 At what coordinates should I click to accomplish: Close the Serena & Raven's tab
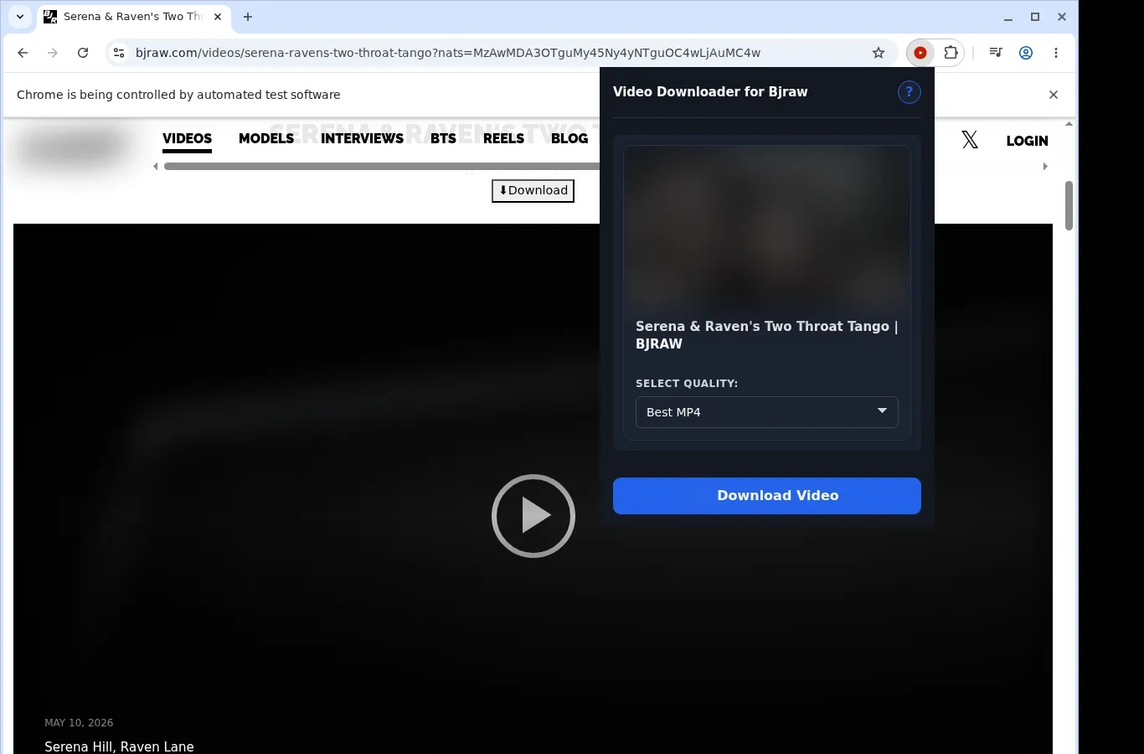[x=218, y=17]
